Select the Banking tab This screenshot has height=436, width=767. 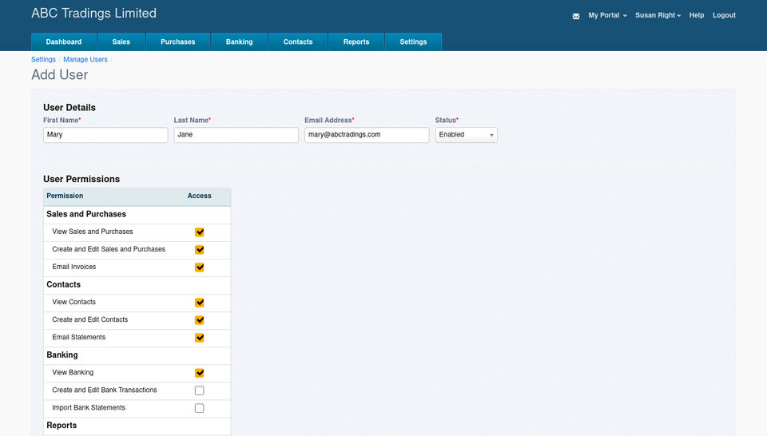pos(239,42)
